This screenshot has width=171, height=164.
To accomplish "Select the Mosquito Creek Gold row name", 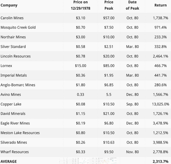I will pos(18,27).
